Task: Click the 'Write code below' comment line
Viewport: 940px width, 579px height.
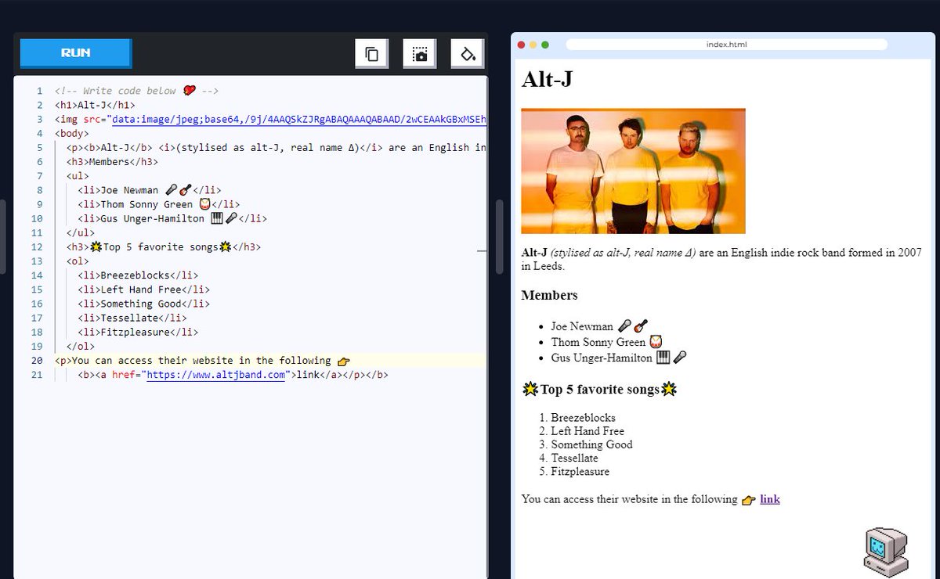Action: tap(136, 91)
